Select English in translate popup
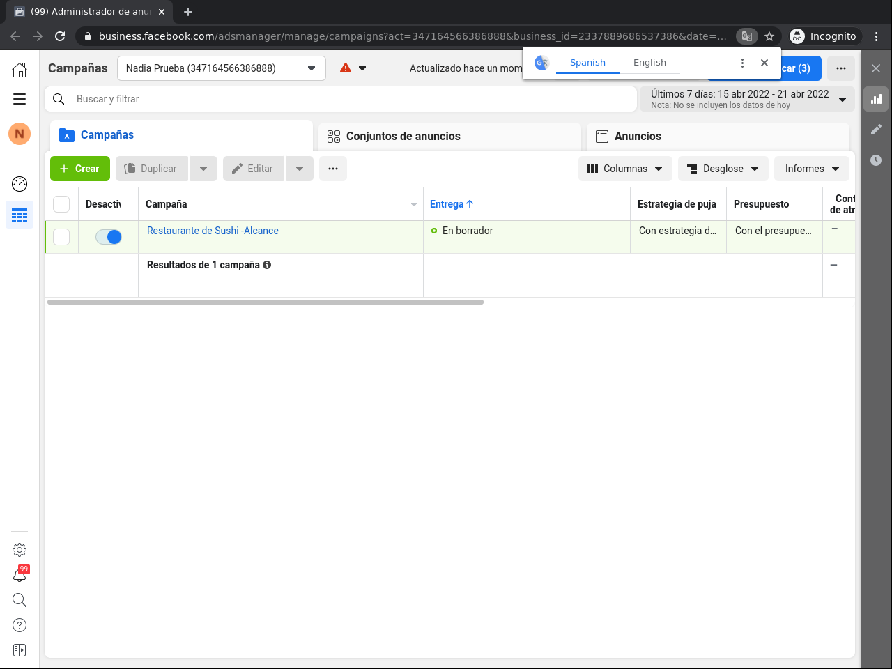The image size is (892, 669). 649,63
